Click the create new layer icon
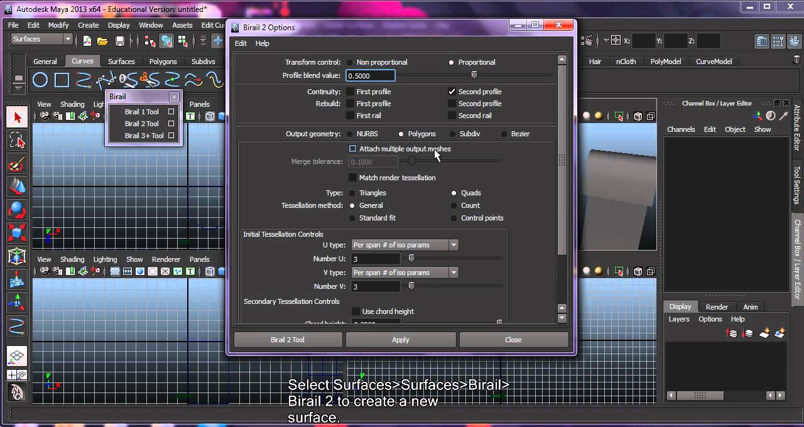This screenshot has width=804, height=427. pyautogui.click(x=764, y=333)
